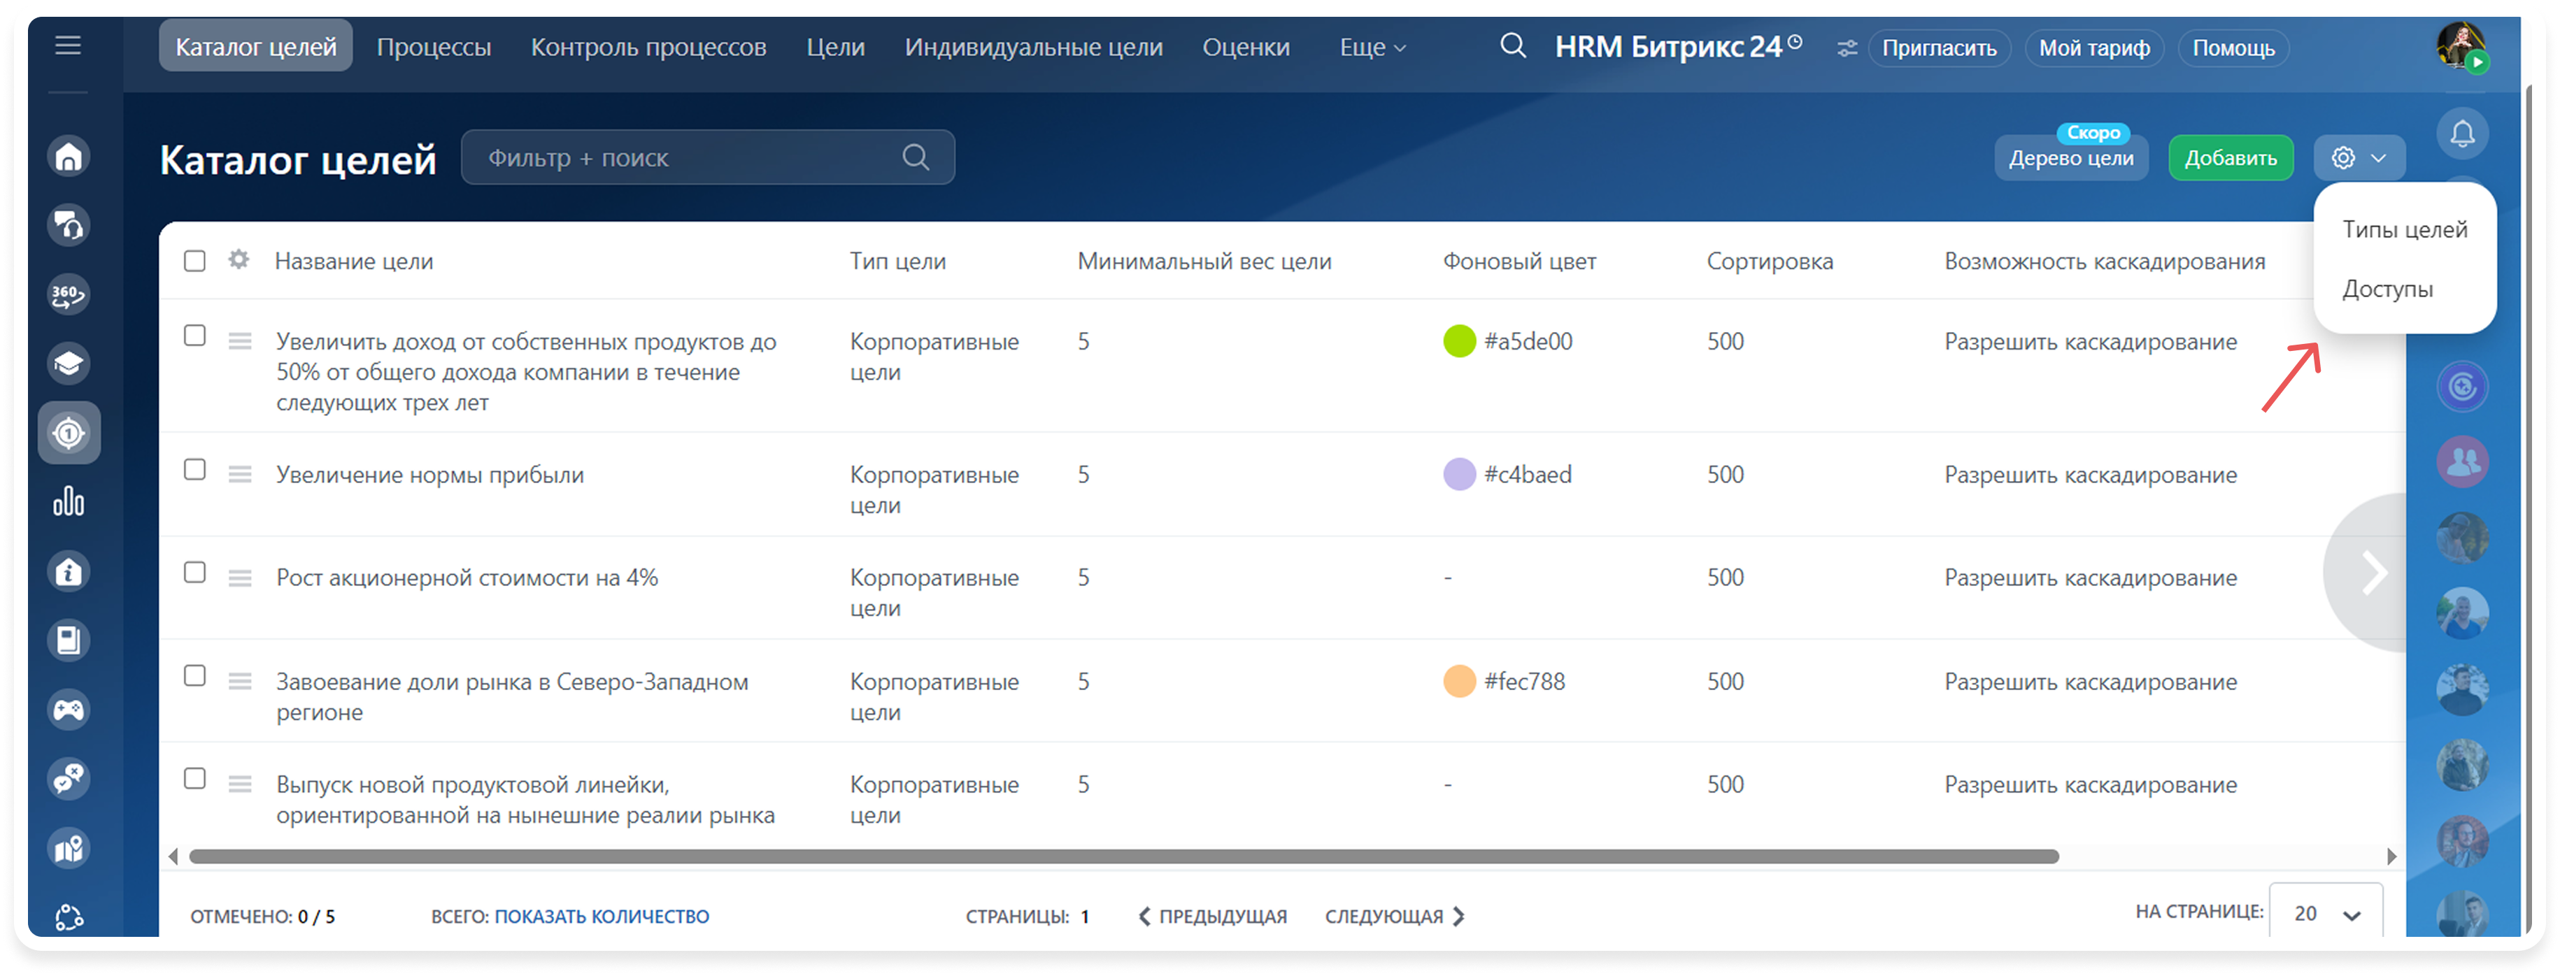Choose 'Типы целей' from the menu

[2404, 229]
